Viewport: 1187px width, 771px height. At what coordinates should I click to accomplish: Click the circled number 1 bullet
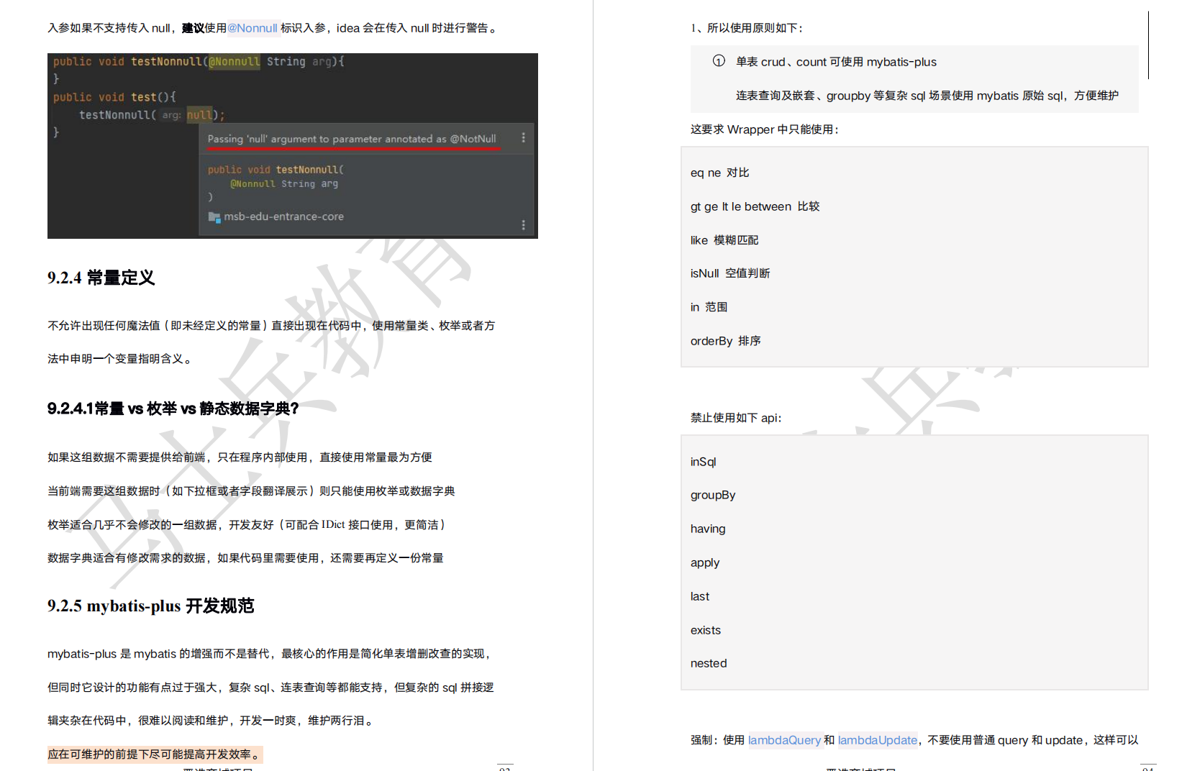719,61
